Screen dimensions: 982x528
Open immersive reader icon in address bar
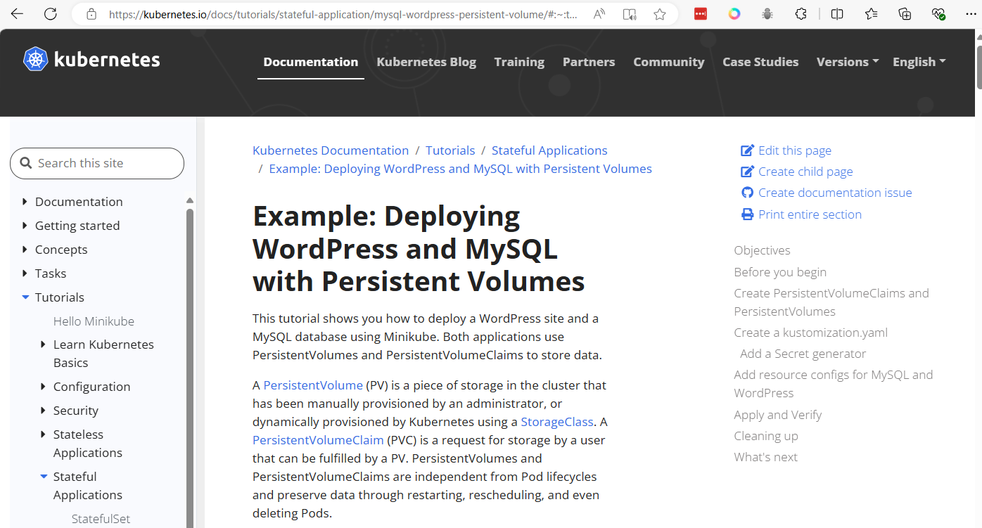coord(630,14)
